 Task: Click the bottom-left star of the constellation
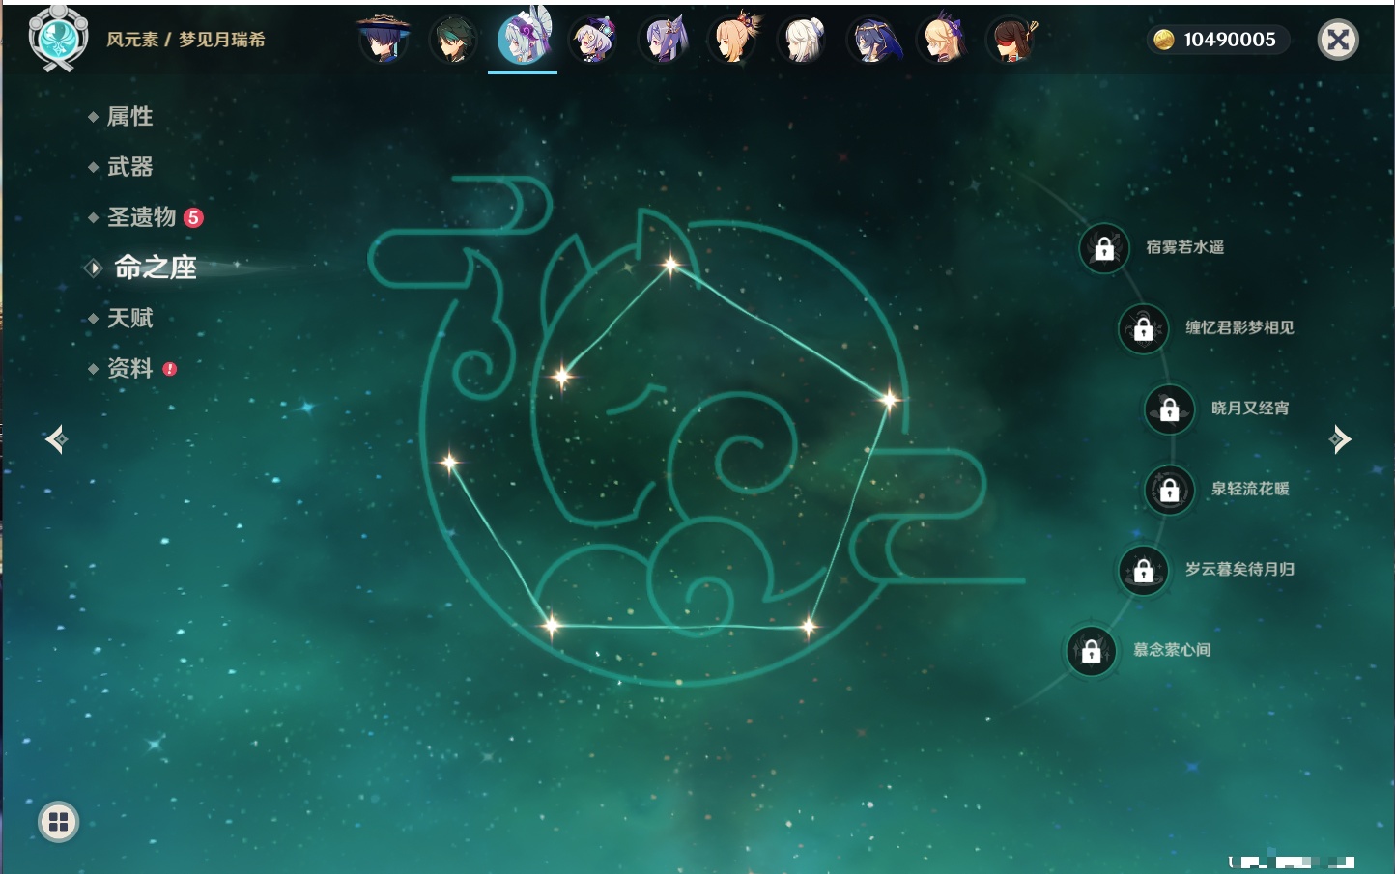(552, 626)
